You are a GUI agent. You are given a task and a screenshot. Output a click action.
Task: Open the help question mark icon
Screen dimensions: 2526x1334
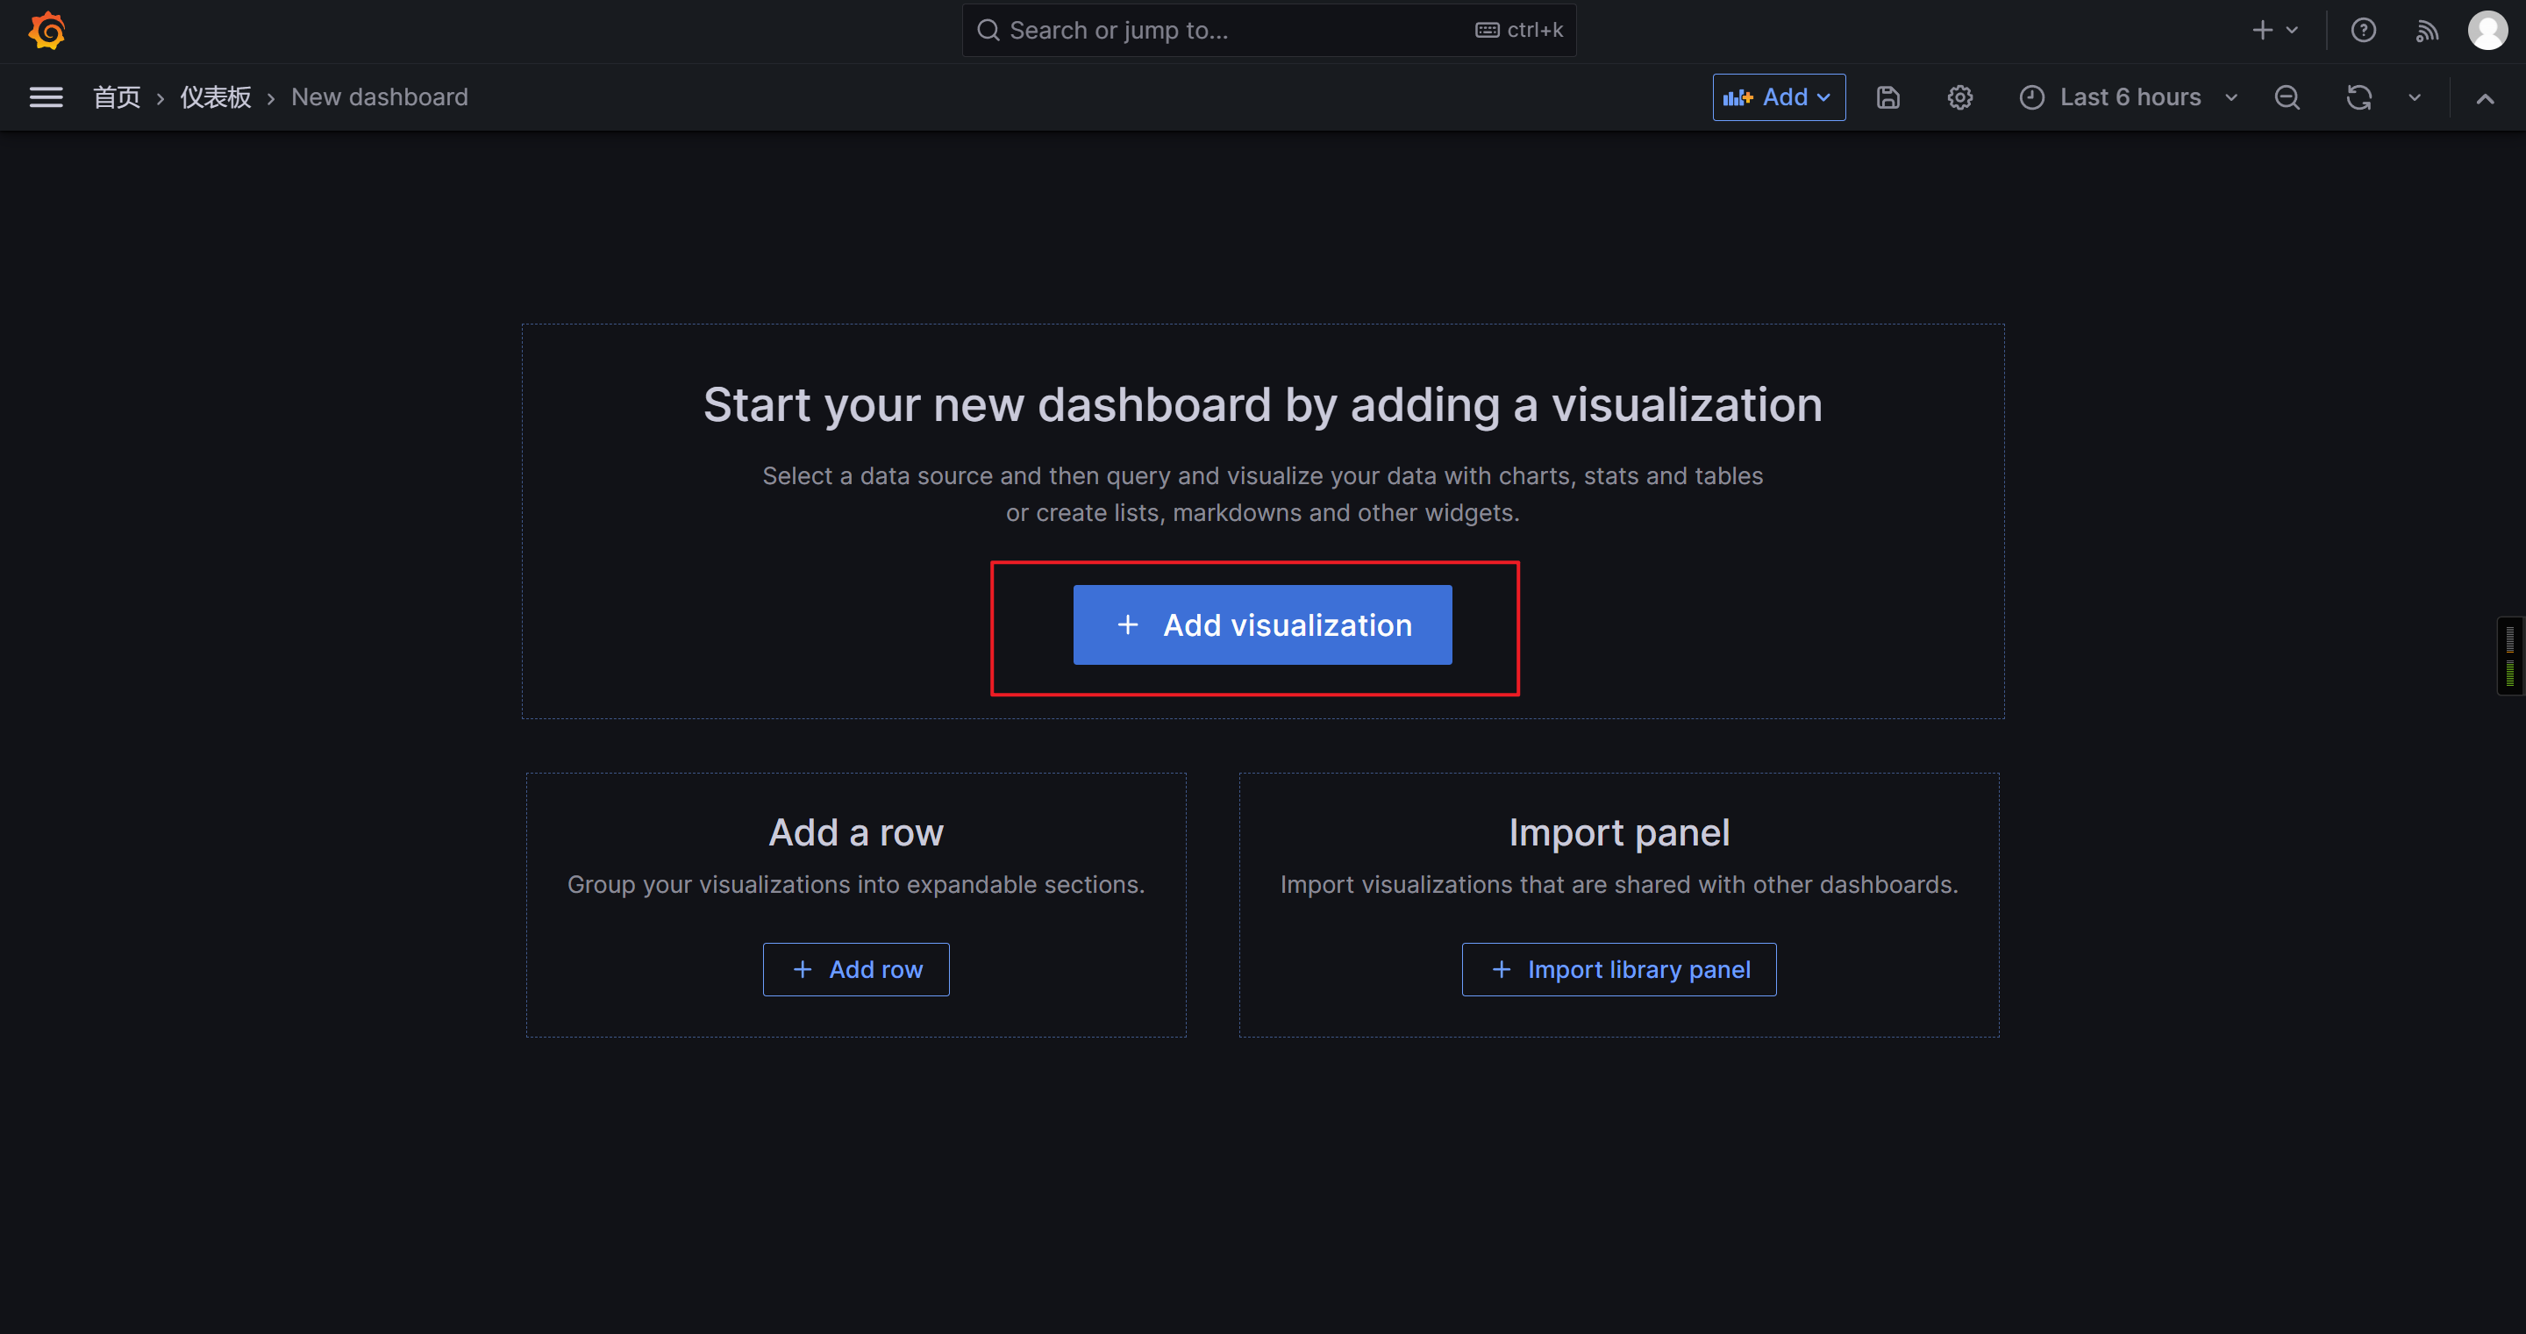(x=2363, y=31)
